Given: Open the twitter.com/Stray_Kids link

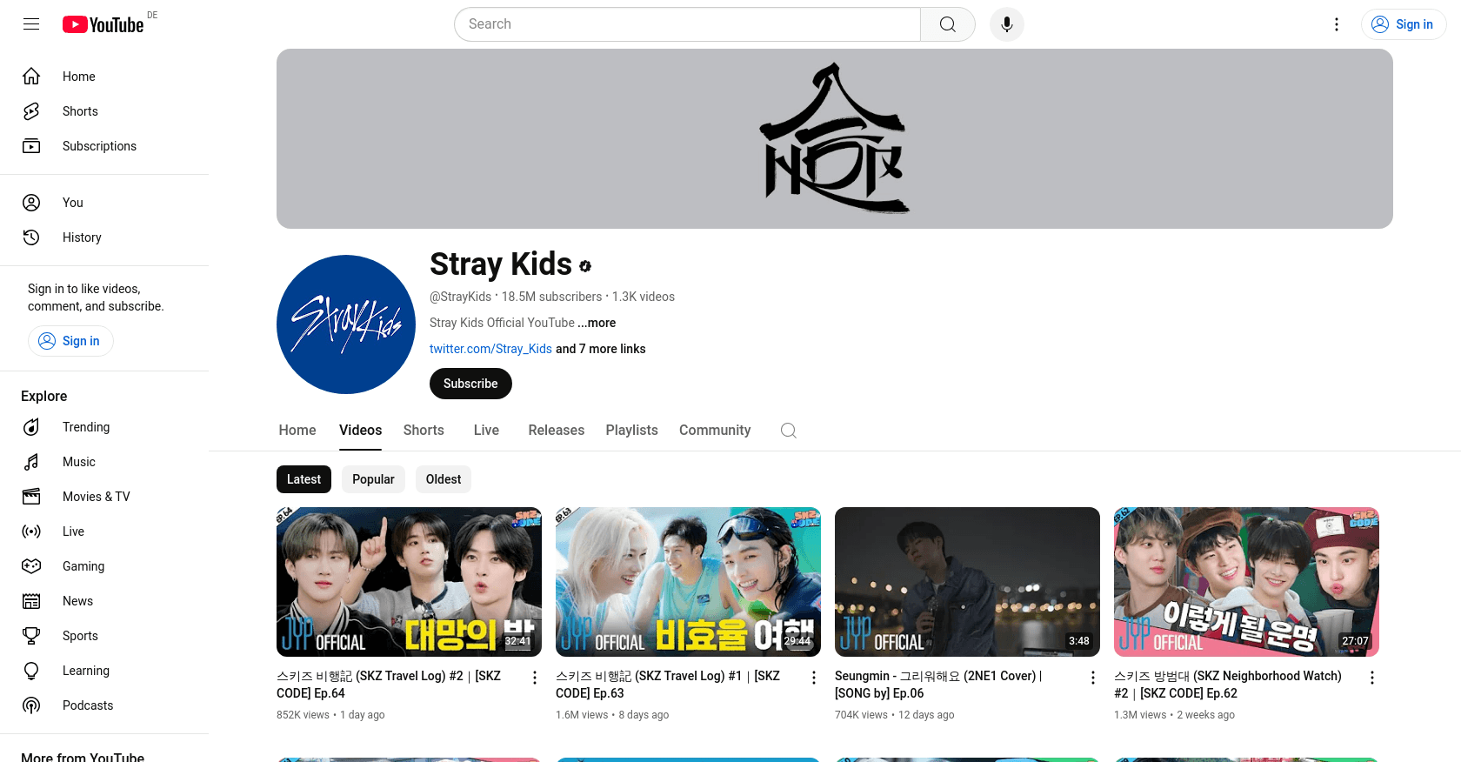Looking at the screenshot, I should click(x=490, y=349).
